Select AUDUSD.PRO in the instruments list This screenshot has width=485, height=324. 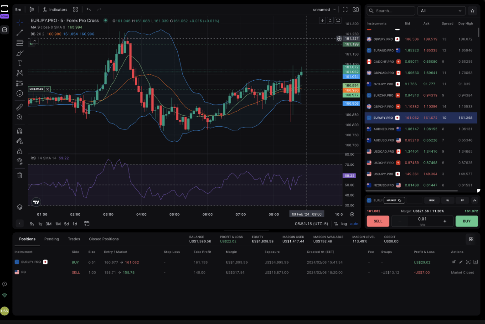point(421,140)
